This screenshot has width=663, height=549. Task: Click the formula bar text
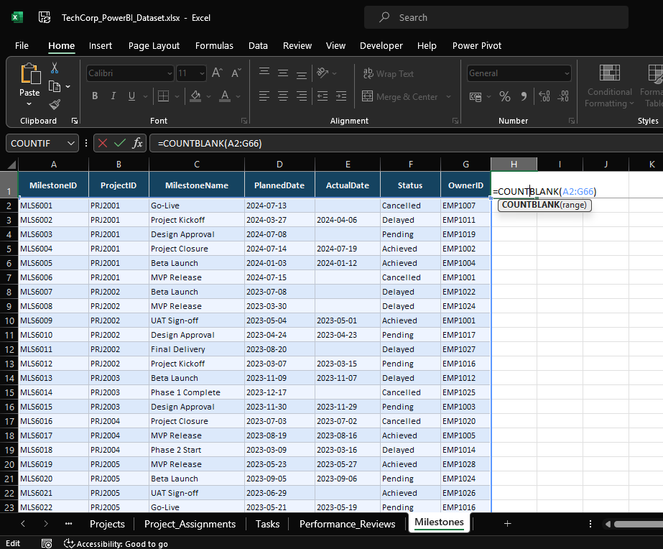[210, 144]
